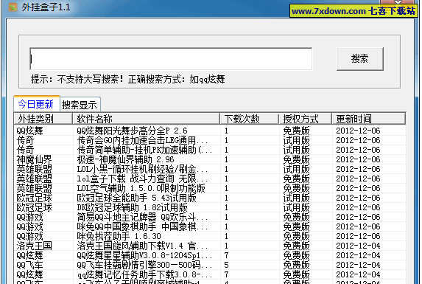Viewport: 422px width, 284px height.
Task: Select the QQ飞车挂霸剧情引擎 row
Action: tap(210, 265)
